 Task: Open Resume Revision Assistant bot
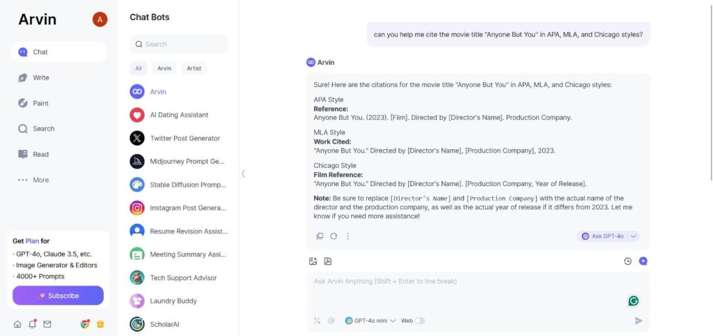point(179,231)
